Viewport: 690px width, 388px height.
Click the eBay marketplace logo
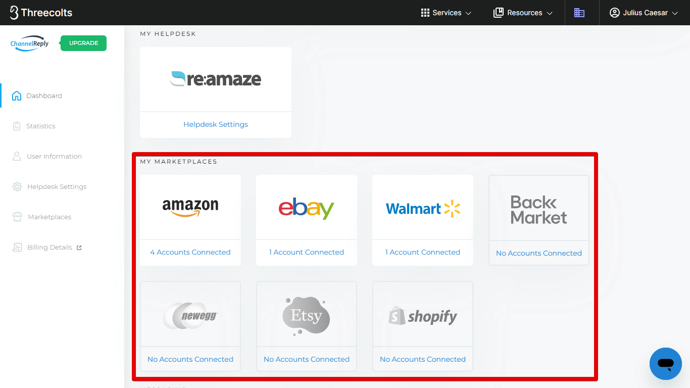307,208
